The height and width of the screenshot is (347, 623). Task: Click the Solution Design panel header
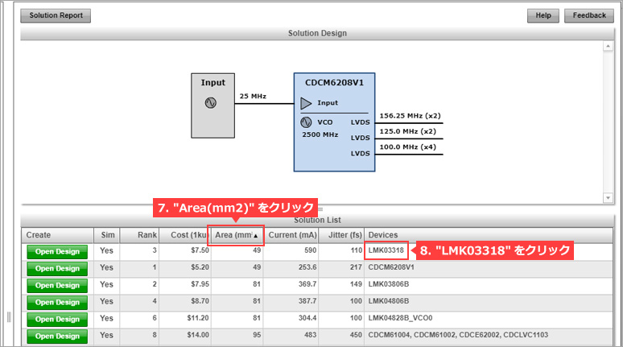click(x=317, y=33)
